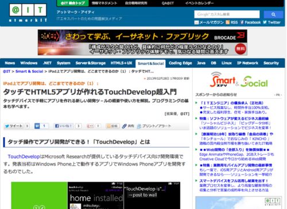The height and width of the screenshot is (209, 287).
Task: Click the Smart & Social breadcrumb link
Action: [x=29, y=71]
